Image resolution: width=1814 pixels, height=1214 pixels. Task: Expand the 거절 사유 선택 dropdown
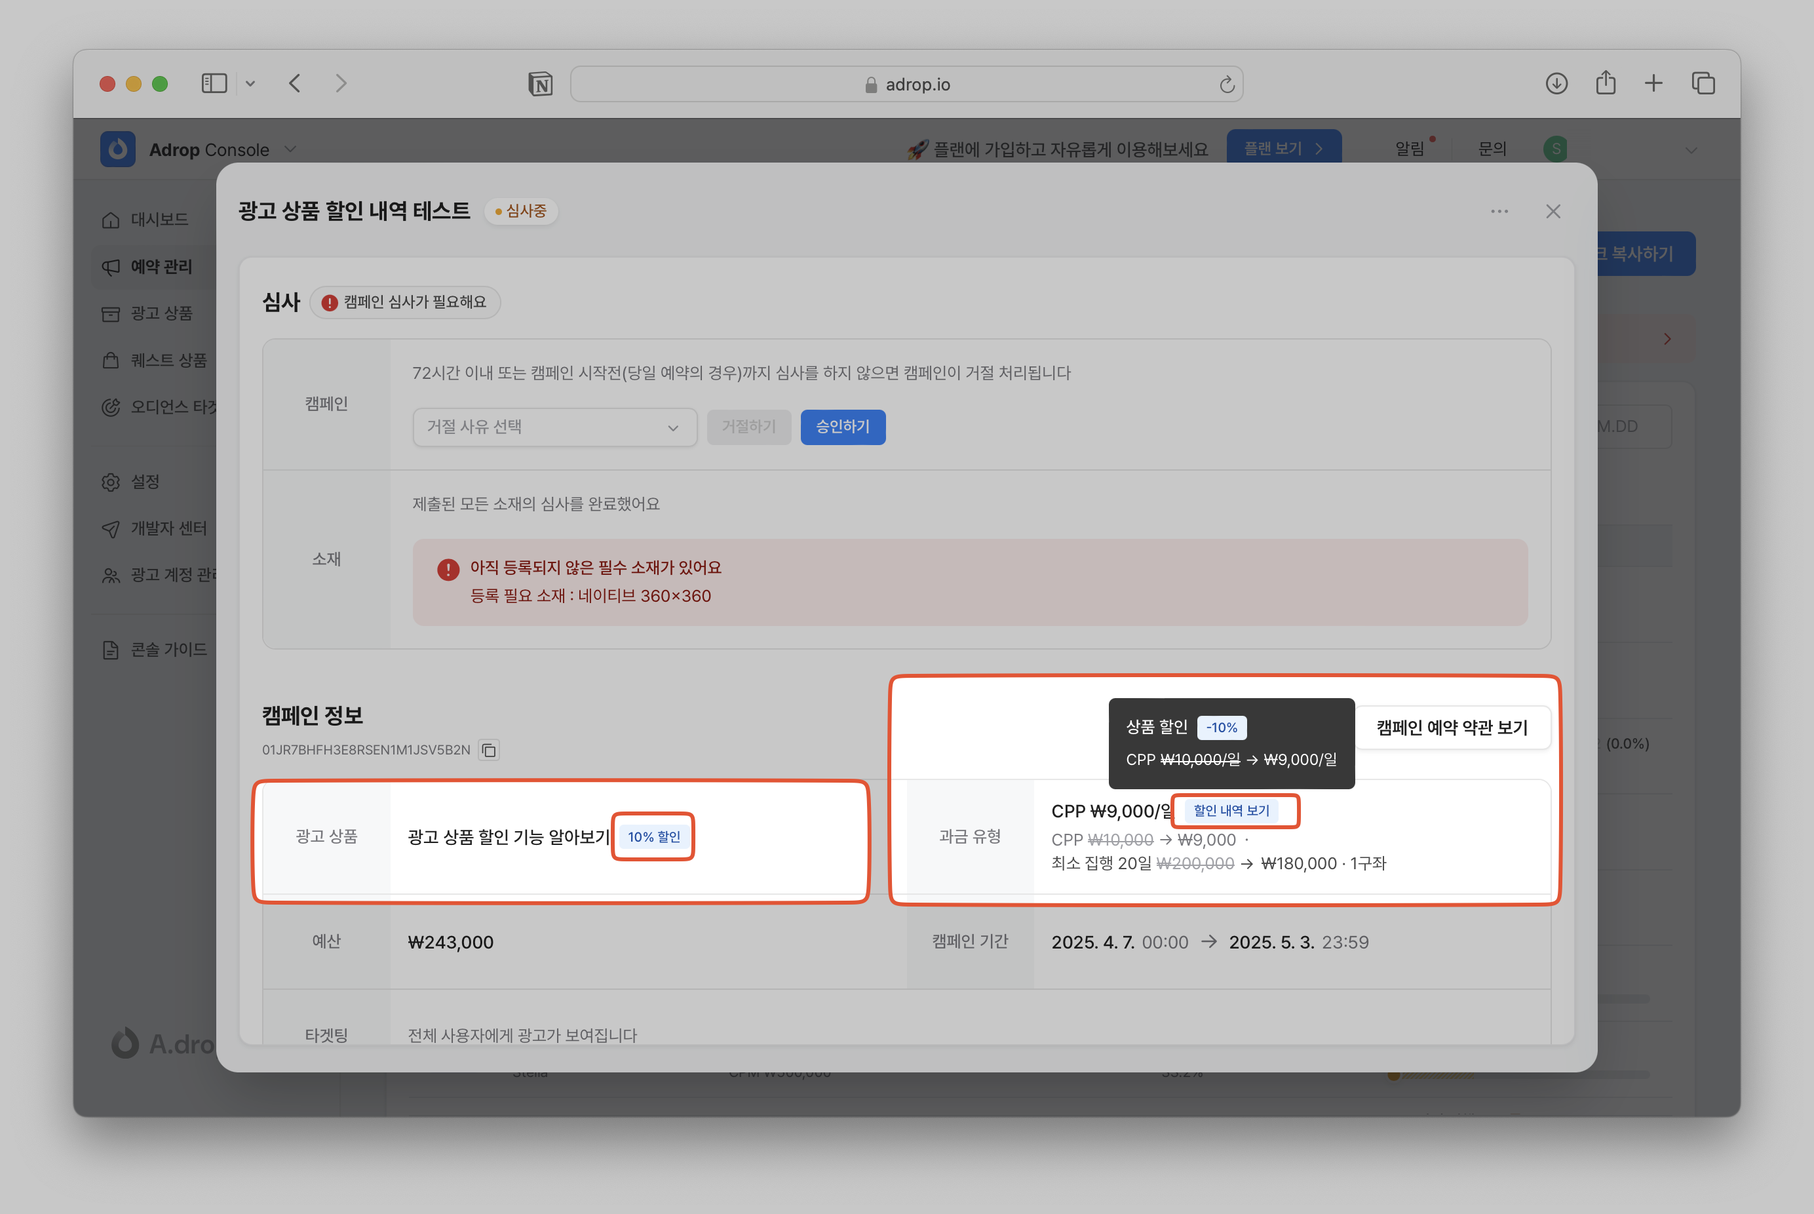[x=554, y=427]
